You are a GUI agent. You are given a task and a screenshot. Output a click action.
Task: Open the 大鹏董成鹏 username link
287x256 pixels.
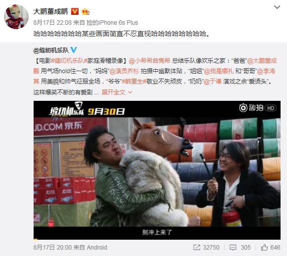click(x=50, y=11)
